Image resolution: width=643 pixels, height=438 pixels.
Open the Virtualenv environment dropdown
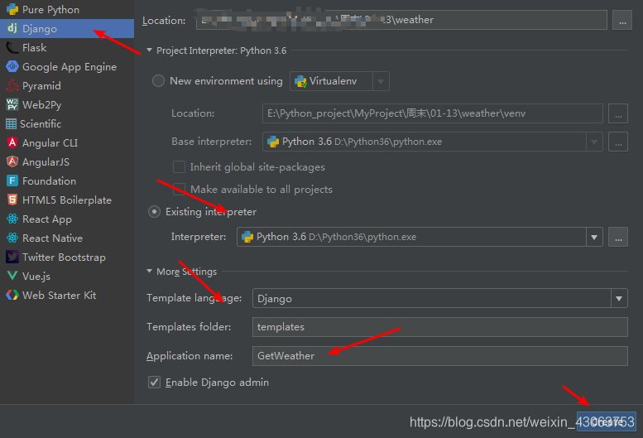tap(381, 81)
